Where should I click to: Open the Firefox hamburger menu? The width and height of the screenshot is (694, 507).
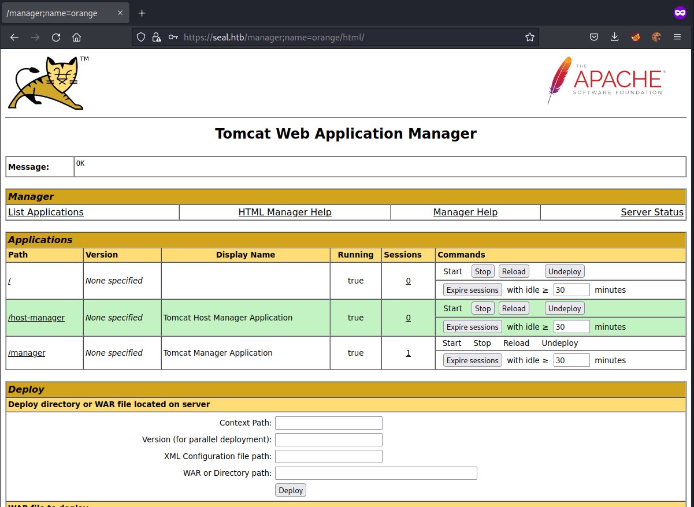point(677,37)
